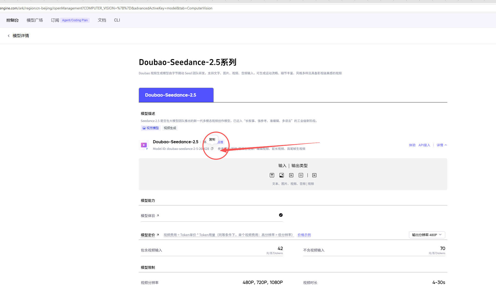Screen dimensions: 496x285
Task: Click the video input type icon left of audio
Action: 291,175
